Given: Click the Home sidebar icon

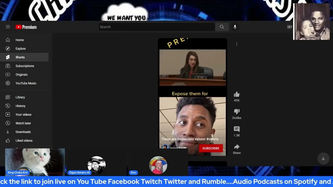Looking at the screenshot, I should [x=8, y=40].
